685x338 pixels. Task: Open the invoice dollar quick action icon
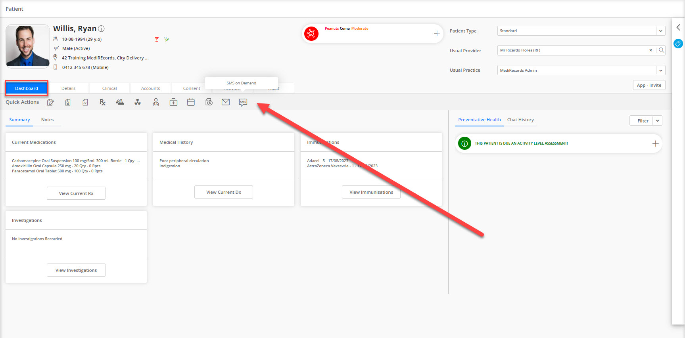(x=209, y=102)
